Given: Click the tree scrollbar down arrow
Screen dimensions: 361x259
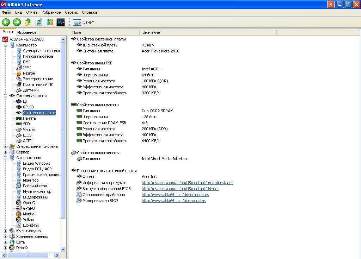Looking at the screenshot, I should tap(63, 249).
